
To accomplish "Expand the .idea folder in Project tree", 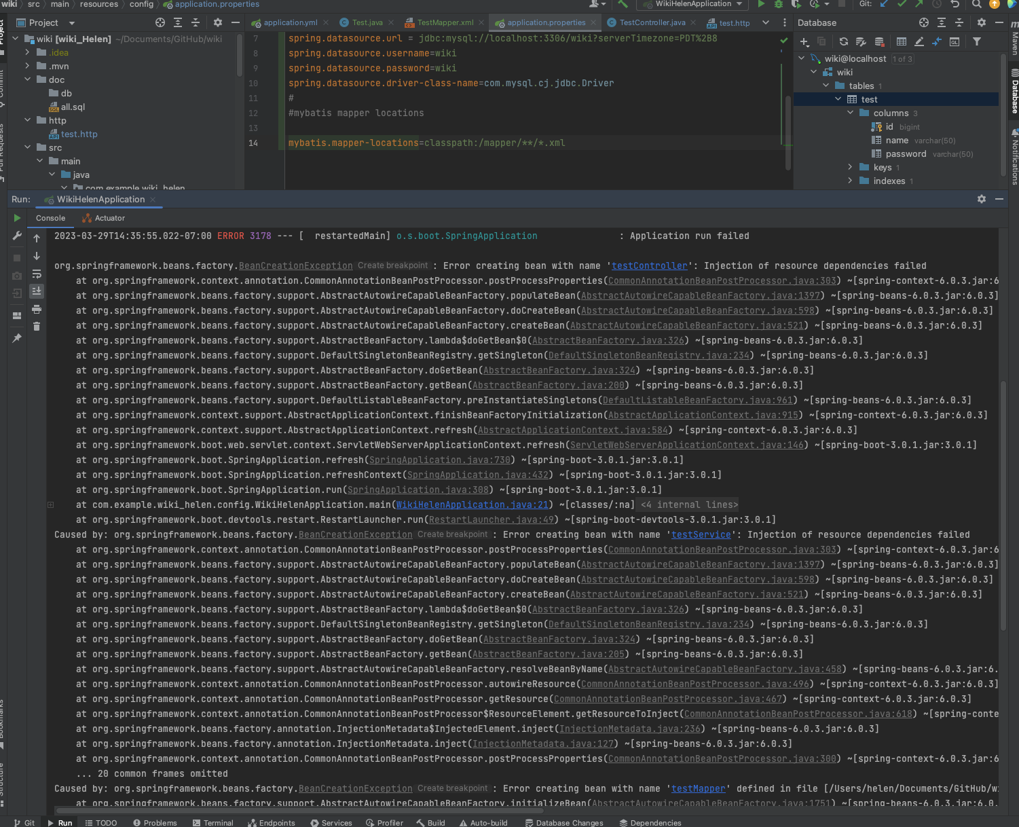I will click(27, 52).
